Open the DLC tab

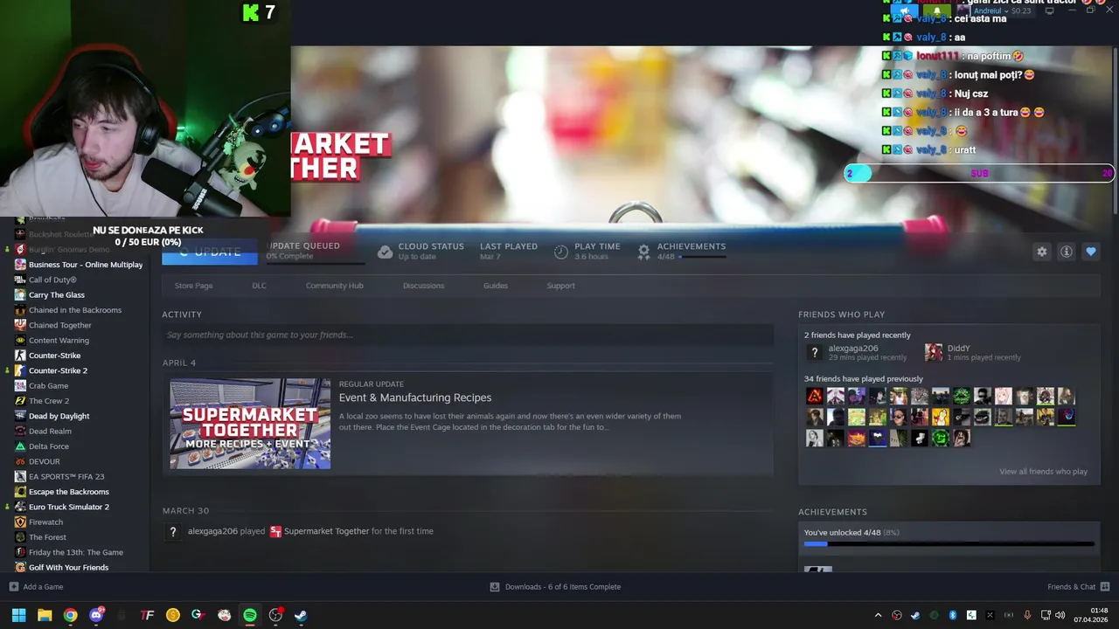click(259, 286)
